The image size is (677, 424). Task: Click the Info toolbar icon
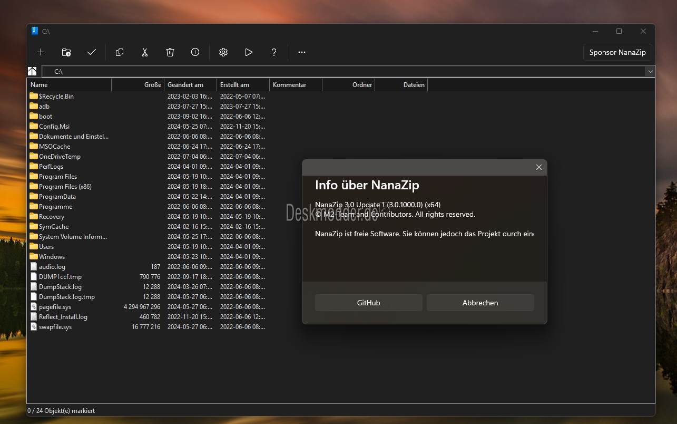point(195,52)
